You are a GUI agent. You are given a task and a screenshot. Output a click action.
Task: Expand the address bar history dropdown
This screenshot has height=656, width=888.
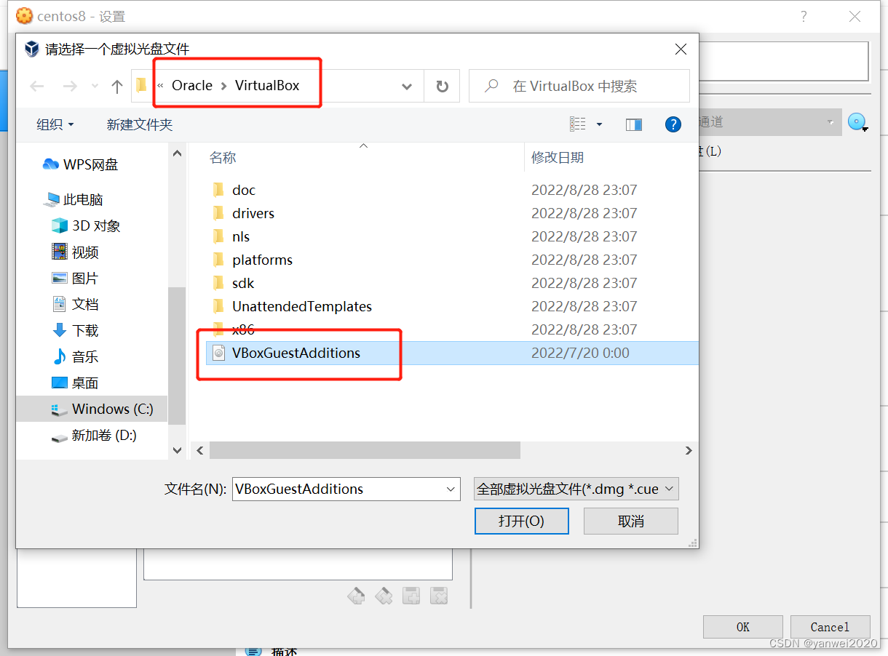[x=407, y=86]
